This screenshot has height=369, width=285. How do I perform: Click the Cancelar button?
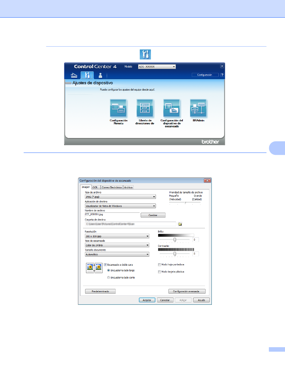coord(165,300)
